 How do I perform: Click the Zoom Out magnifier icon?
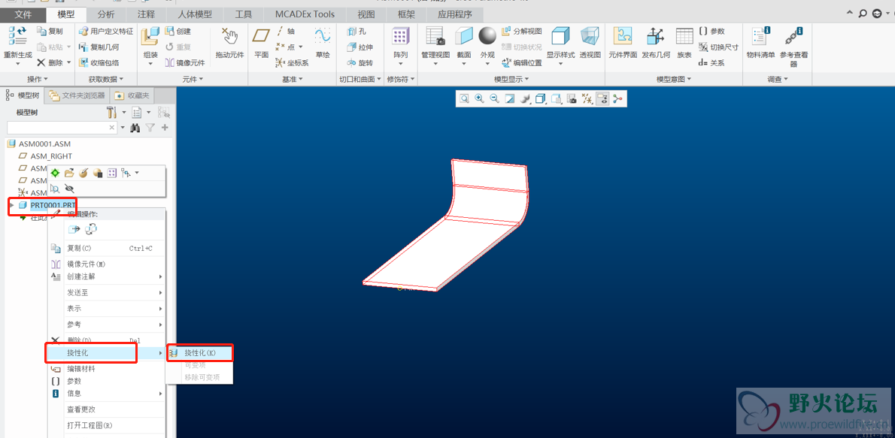point(494,98)
